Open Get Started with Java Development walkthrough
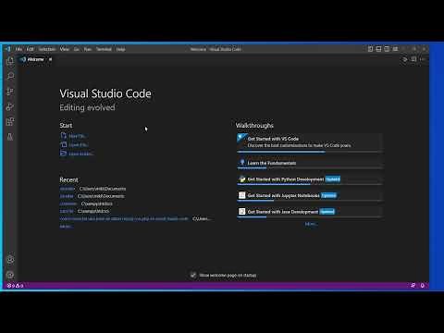 310,212
